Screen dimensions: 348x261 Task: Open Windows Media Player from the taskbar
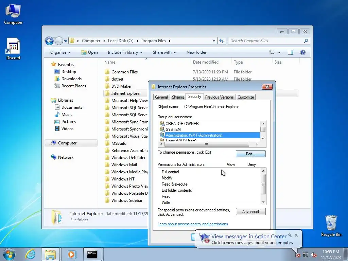point(71,254)
